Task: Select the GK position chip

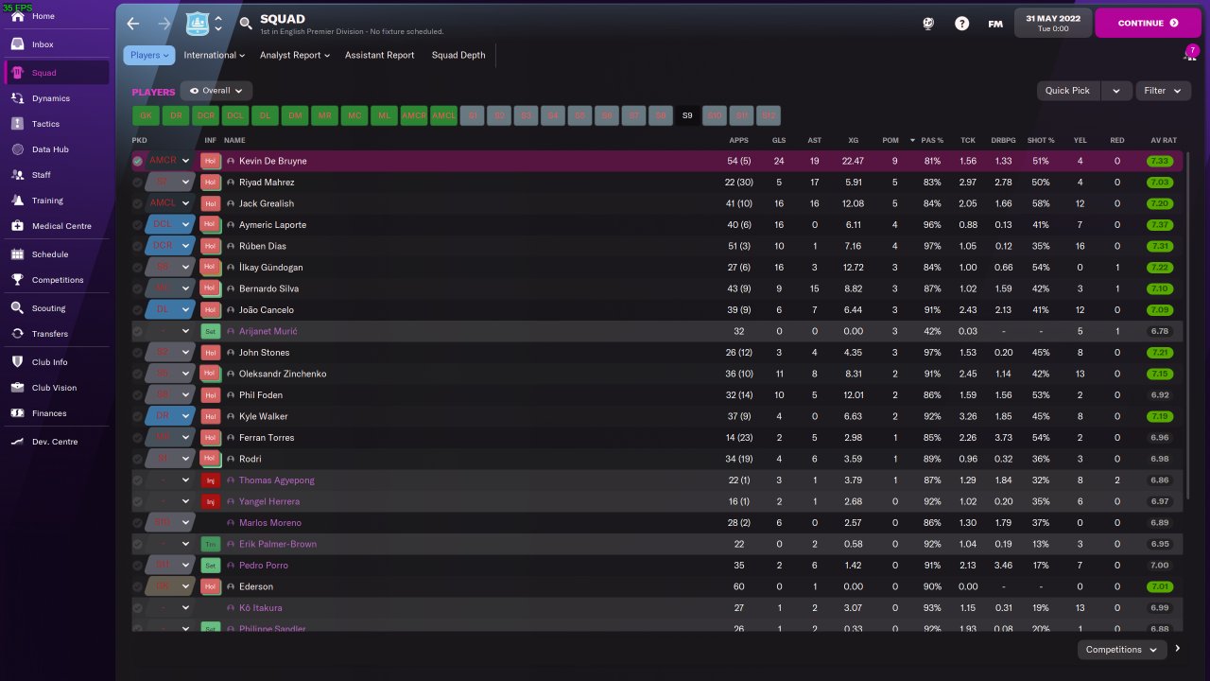Action: click(146, 115)
